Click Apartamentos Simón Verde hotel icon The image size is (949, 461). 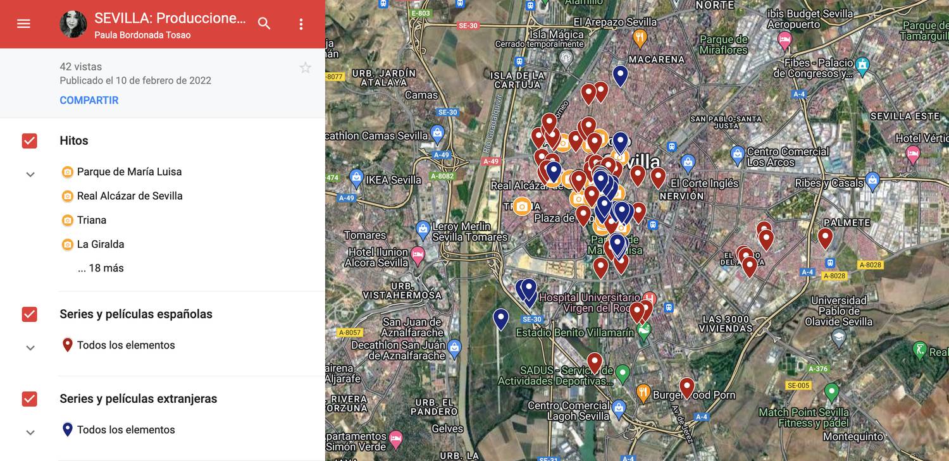point(396,438)
